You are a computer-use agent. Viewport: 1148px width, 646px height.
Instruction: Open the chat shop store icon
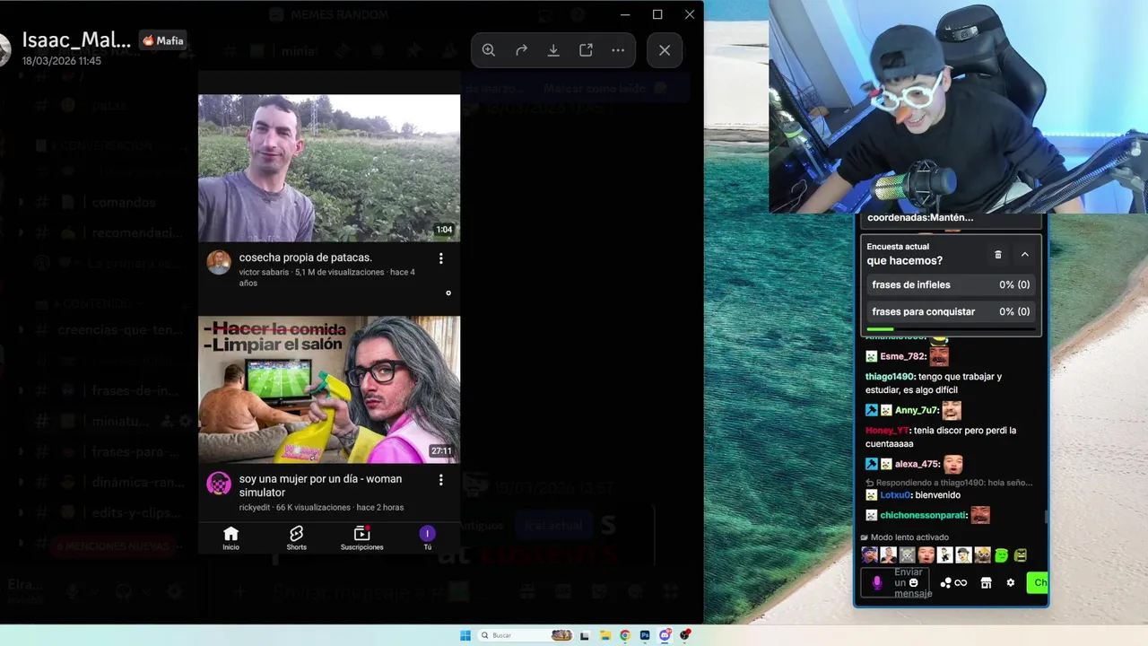986,582
